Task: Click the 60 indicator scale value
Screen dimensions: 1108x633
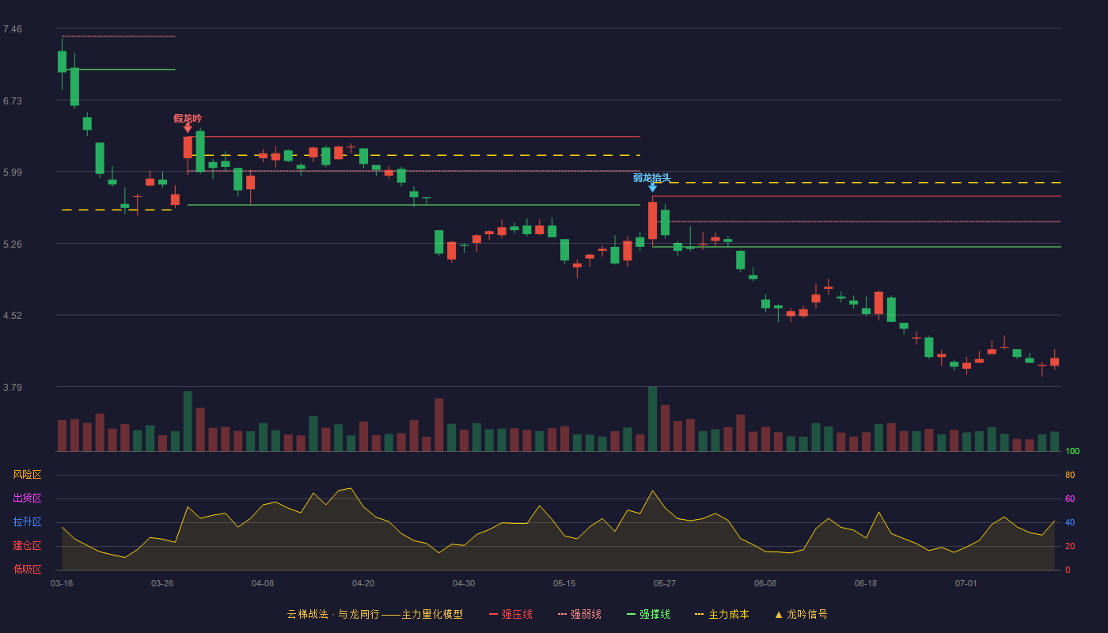Action: click(x=1070, y=498)
